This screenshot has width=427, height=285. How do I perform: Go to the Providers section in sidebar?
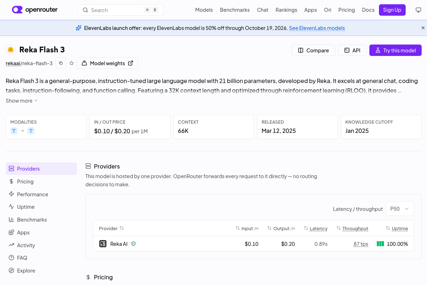41,169
